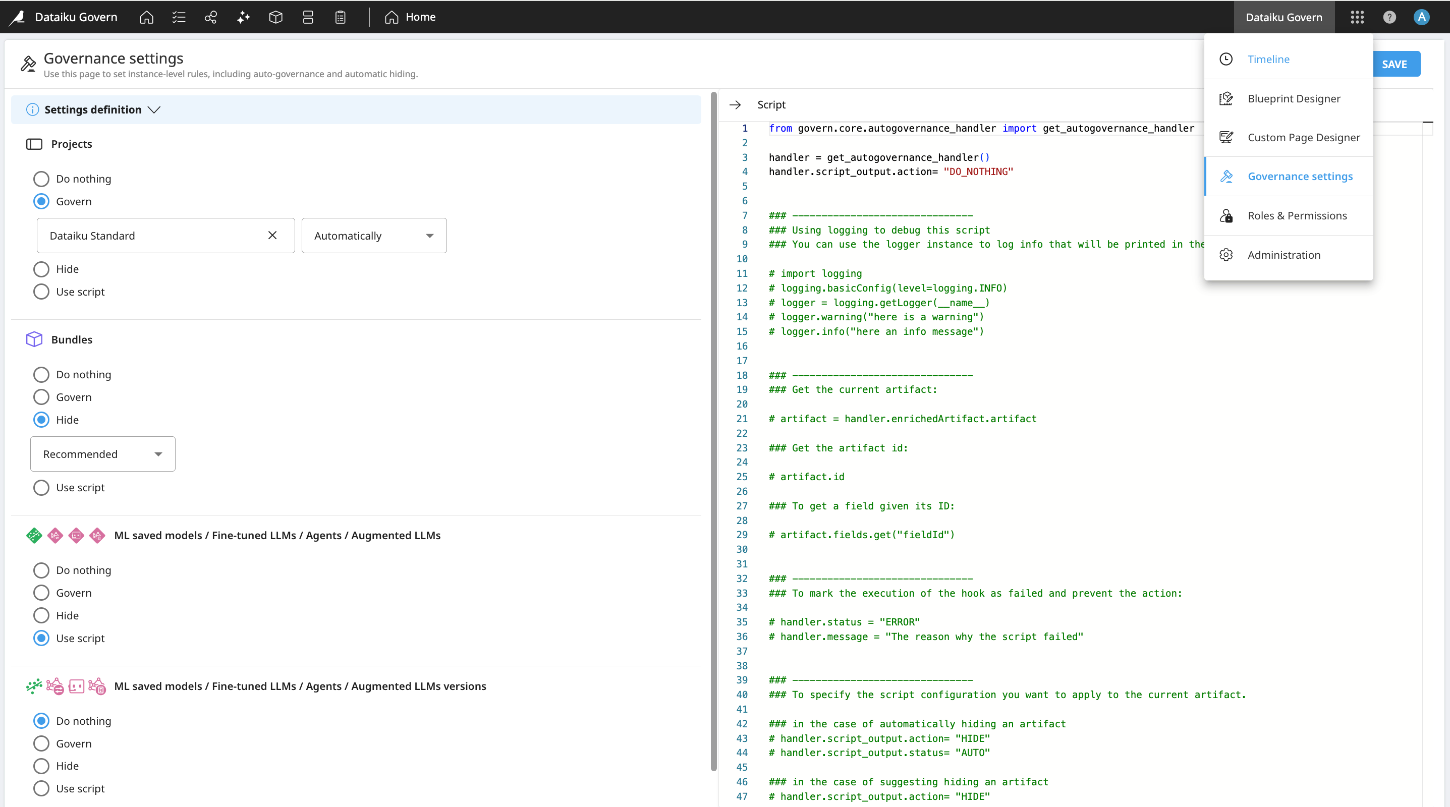Open the Timeline link in the menu
Viewport: 1450px width, 807px height.
pyautogui.click(x=1269, y=59)
